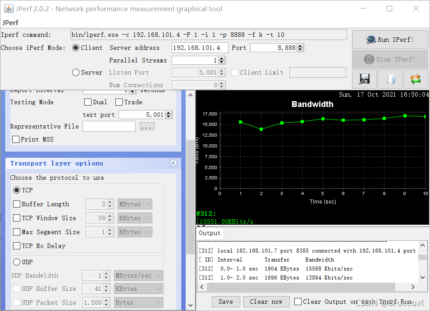The image size is (430, 311).
Task: Enable Trade testing mode checkbox
Action: point(119,102)
